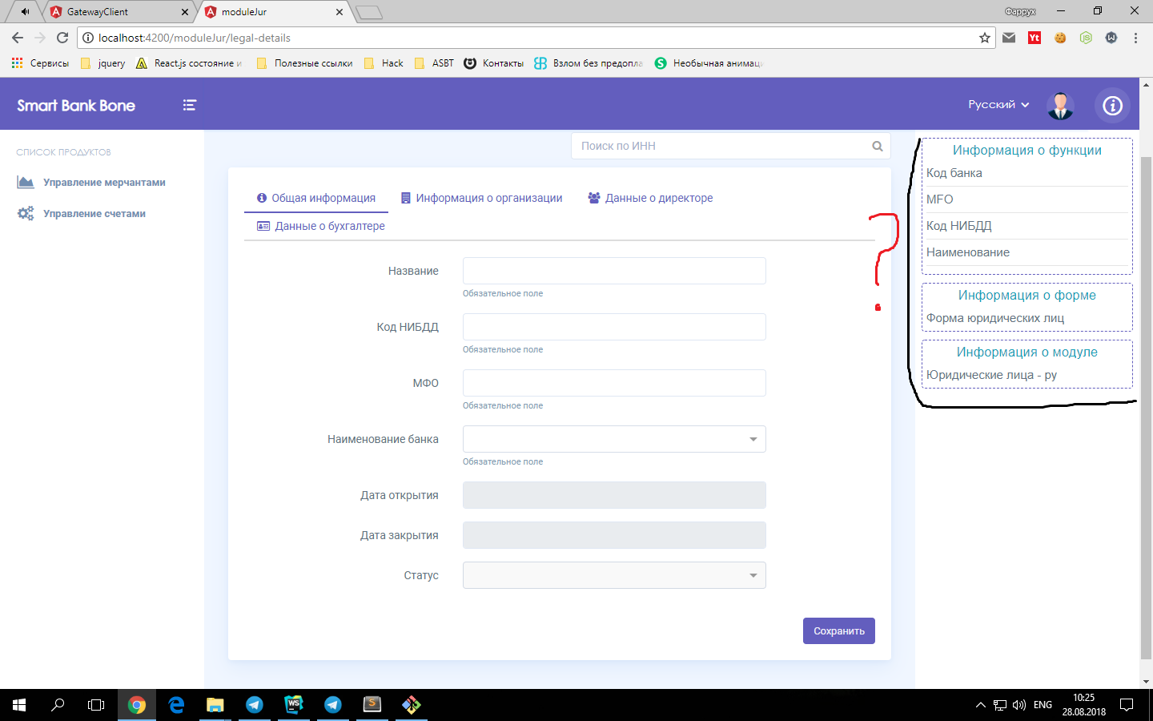The height and width of the screenshot is (721, 1153).
Task: Open Windows taskbar search
Action: coord(58,705)
